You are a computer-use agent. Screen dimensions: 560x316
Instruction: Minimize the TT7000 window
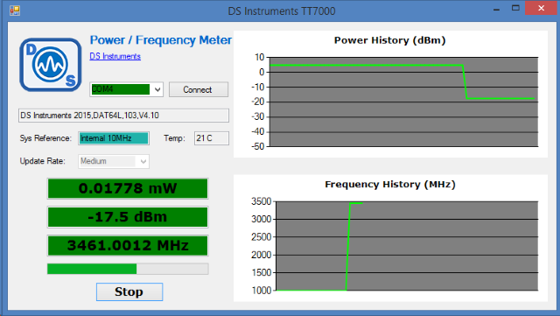coord(496,9)
